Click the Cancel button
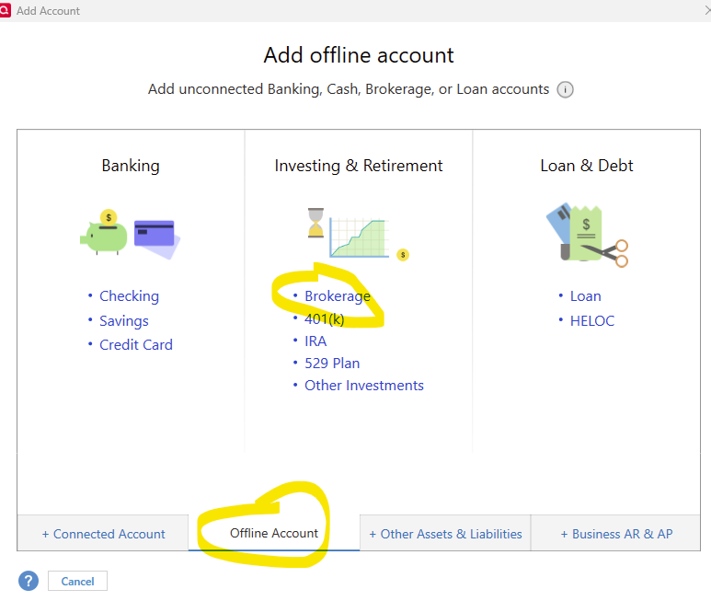 77,581
